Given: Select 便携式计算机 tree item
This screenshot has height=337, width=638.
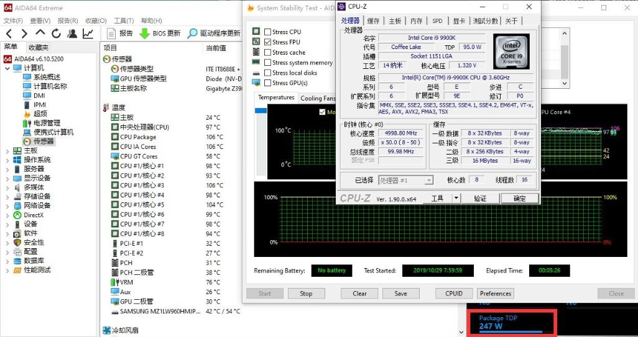Looking at the screenshot, I should click(x=48, y=132).
